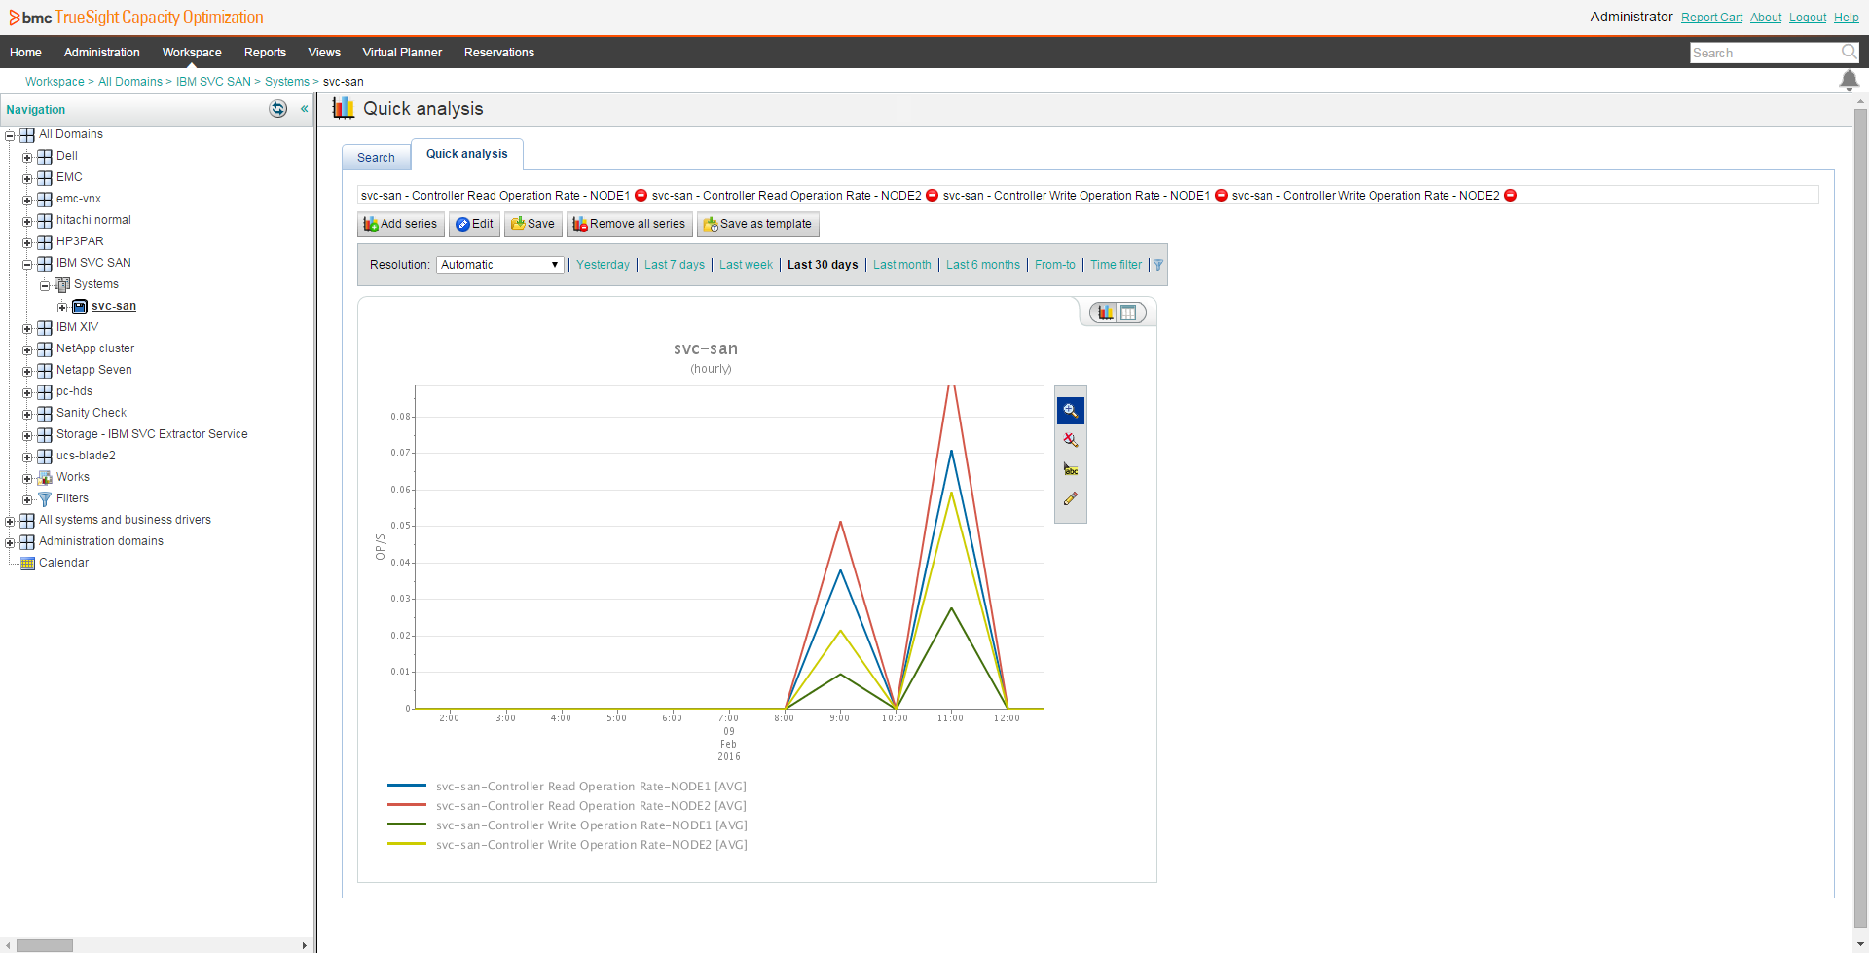Click the Logout link

point(1808,18)
